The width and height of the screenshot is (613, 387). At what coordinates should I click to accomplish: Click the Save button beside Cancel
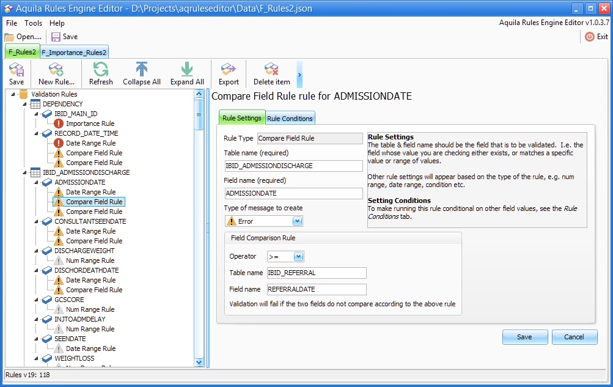point(524,337)
